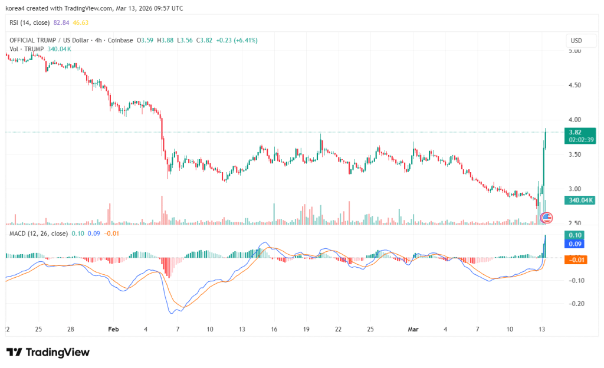Click the 340.04K value in the volume legend
The width and height of the screenshot is (604, 368).
tap(60, 49)
